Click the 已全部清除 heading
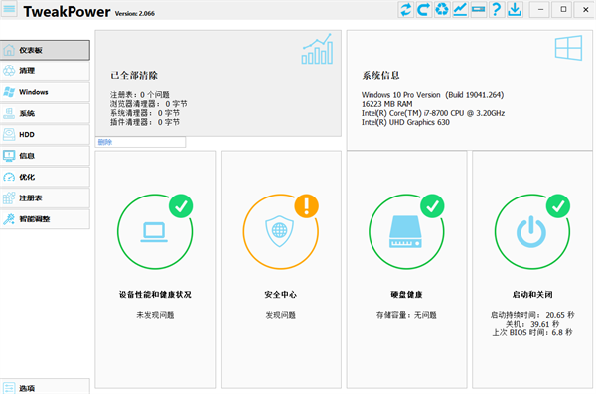The height and width of the screenshot is (394, 596). click(x=134, y=76)
